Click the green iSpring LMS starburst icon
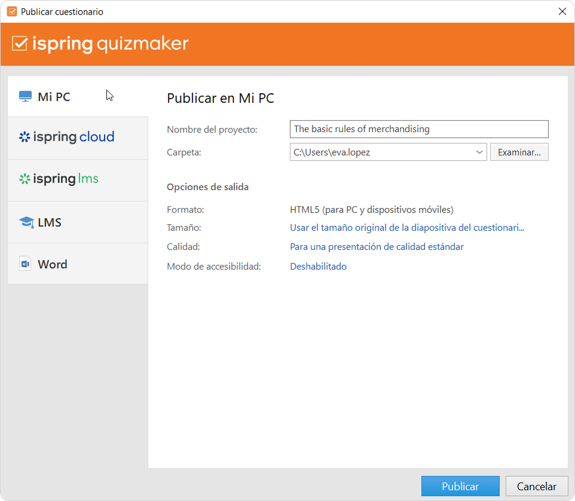The width and height of the screenshot is (575, 501). click(25, 179)
